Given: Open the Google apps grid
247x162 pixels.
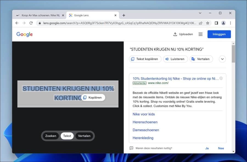Looking at the screenshot, I should tap(201, 34).
